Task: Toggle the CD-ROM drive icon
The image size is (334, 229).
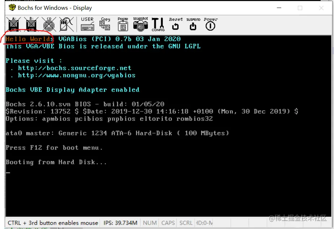Action: click(x=49, y=24)
